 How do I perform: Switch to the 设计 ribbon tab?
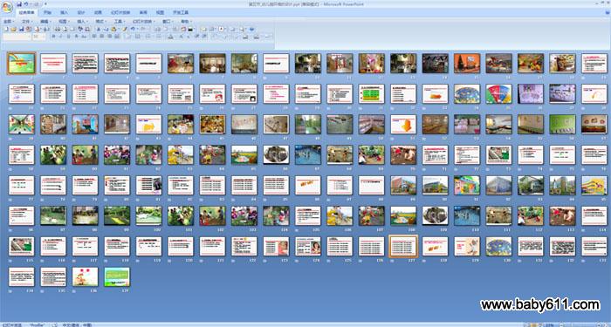coord(80,12)
